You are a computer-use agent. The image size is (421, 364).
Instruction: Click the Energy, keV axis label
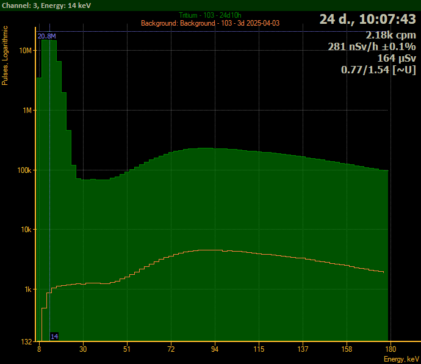pyautogui.click(x=401, y=359)
